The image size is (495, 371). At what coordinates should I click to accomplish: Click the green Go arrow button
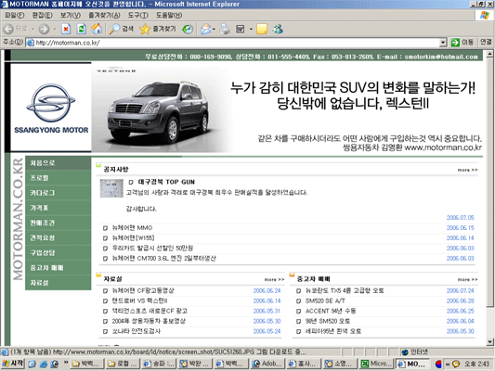click(455, 43)
